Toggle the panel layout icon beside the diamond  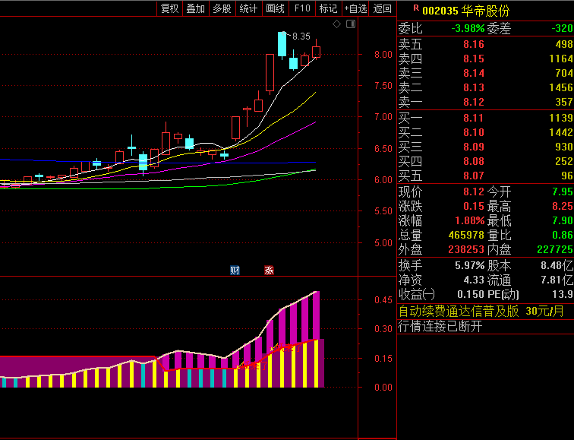click(x=350, y=24)
